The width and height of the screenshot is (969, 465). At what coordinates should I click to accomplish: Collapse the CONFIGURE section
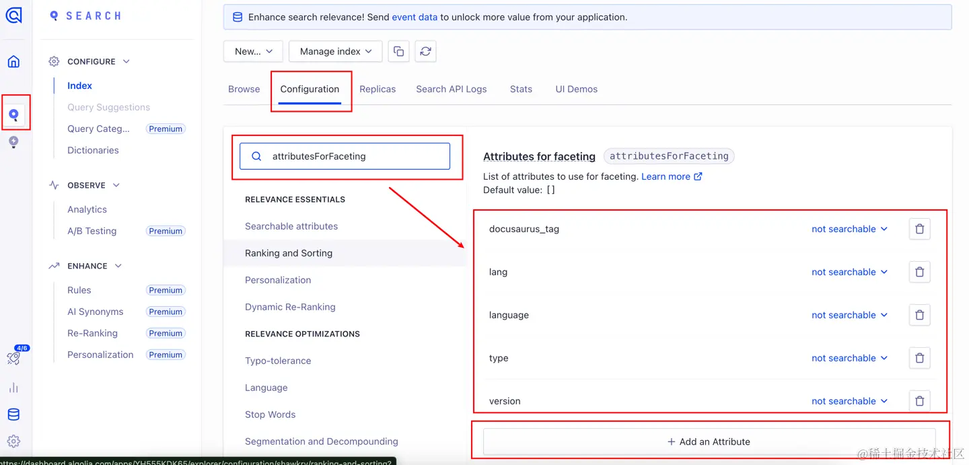[x=126, y=61]
